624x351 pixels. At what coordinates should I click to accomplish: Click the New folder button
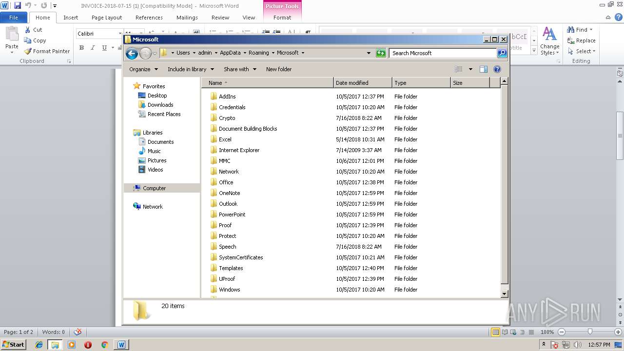point(279,69)
